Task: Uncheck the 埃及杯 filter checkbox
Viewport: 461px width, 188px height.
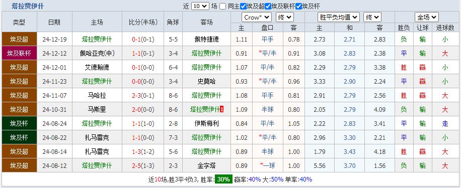Action: (299, 6)
